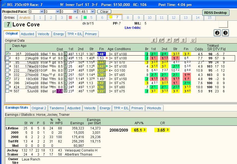Select the U running style filter
Image resolution: width=237 pixels, height=164 pixels.
[x=193, y=40]
